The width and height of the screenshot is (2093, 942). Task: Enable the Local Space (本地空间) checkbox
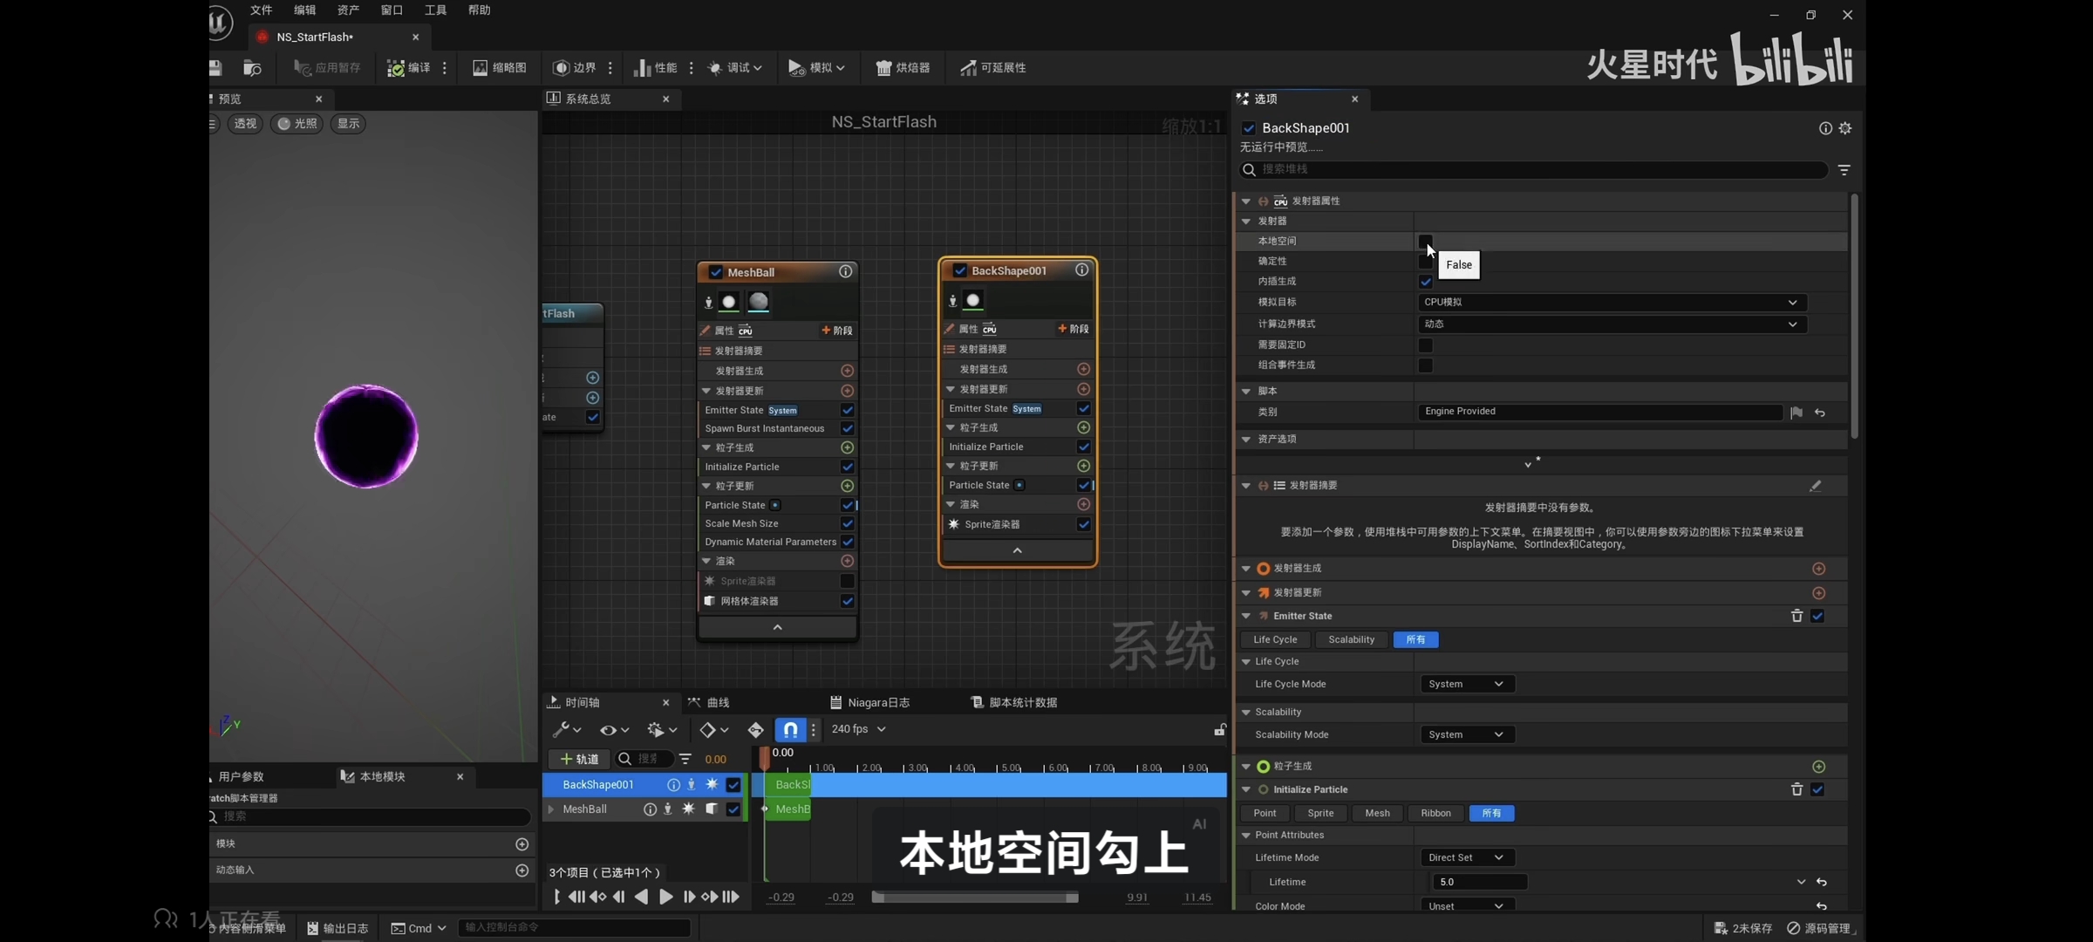click(1425, 241)
